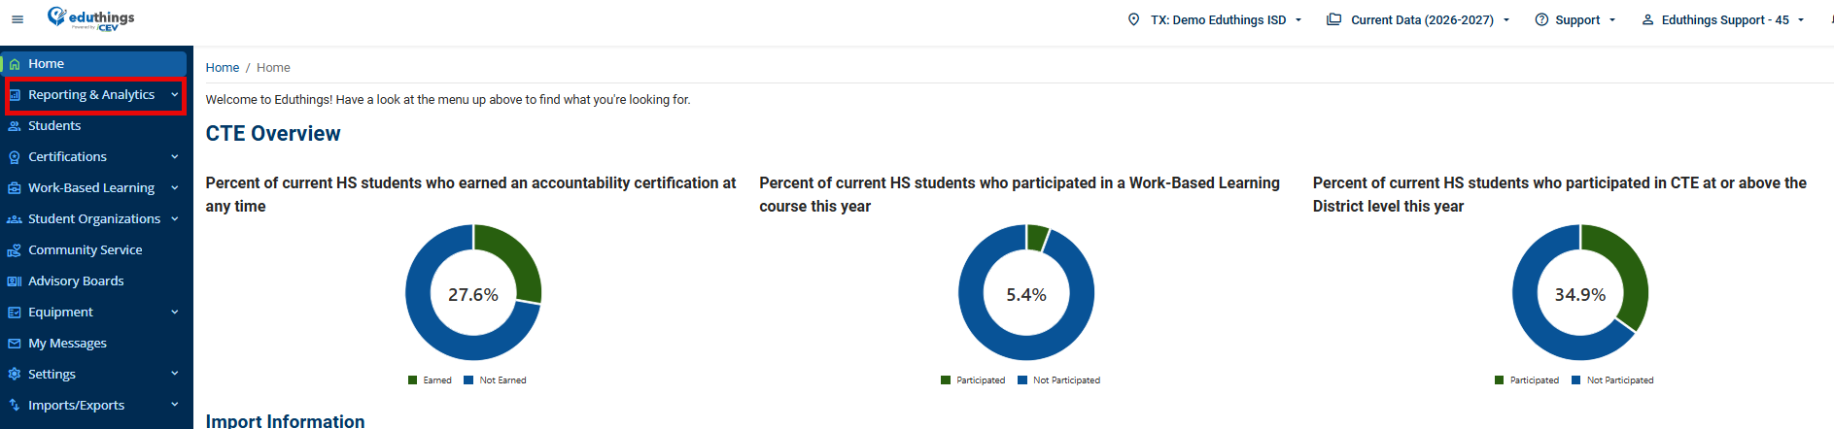This screenshot has width=1834, height=429.
Task: Toggle the Earned legend item in first chart
Action: pyautogui.click(x=430, y=380)
